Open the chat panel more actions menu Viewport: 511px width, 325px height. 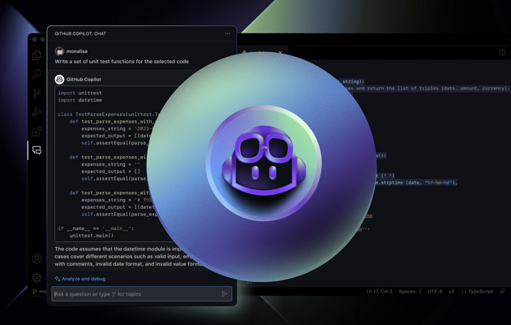(x=227, y=34)
